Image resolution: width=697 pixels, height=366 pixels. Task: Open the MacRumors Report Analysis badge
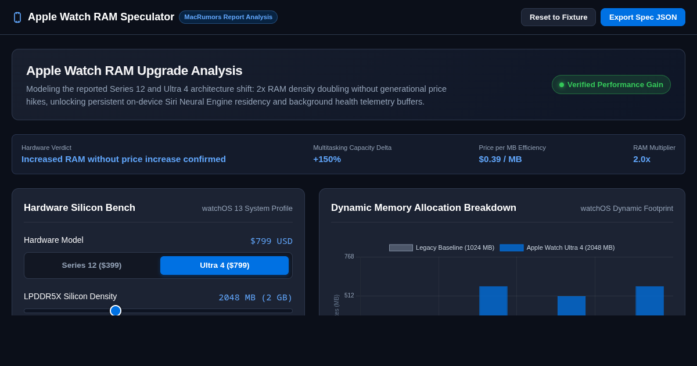point(228,17)
